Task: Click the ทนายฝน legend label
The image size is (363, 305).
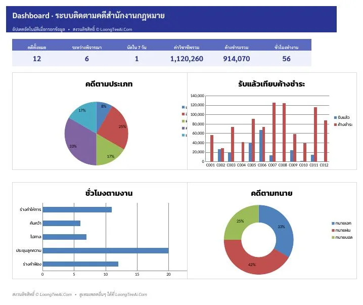Action: (343, 230)
